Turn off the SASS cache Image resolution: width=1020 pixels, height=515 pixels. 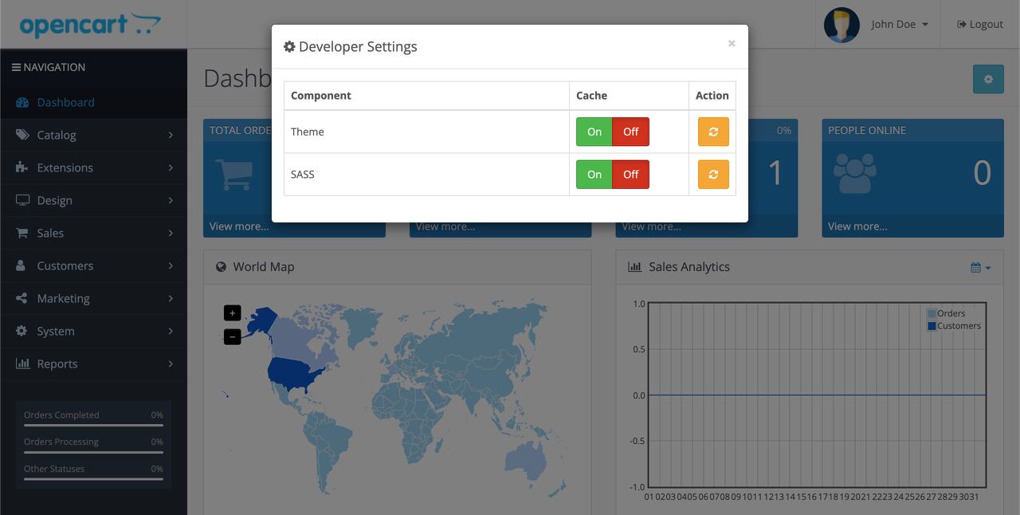pyautogui.click(x=630, y=174)
